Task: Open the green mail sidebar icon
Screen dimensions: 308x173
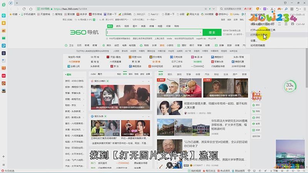Action: click(3, 38)
